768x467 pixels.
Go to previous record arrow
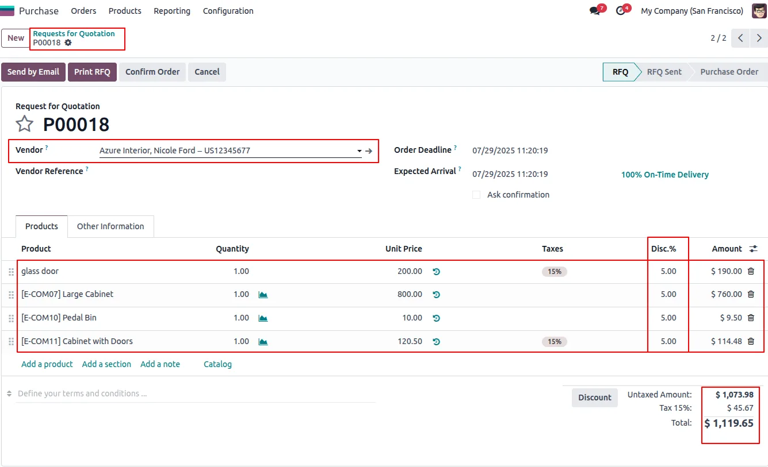741,38
